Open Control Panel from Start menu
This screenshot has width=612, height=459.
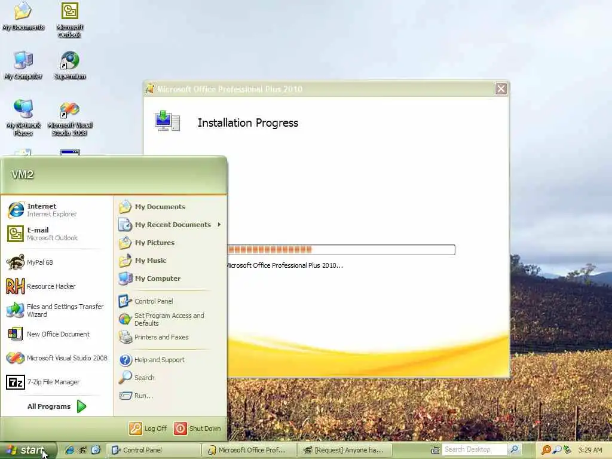pyautogui.click(x=170, y=301)
